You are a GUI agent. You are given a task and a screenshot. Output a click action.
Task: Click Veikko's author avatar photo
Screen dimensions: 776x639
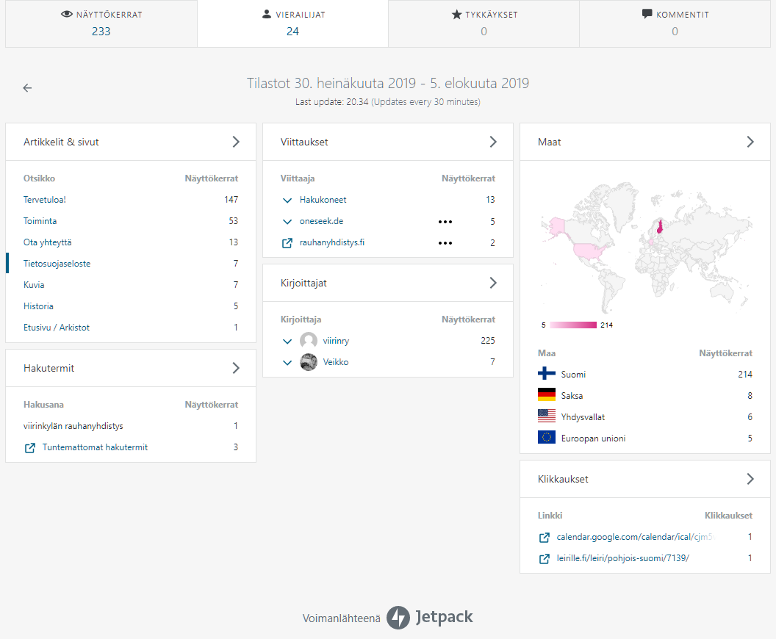pos(309,362)
